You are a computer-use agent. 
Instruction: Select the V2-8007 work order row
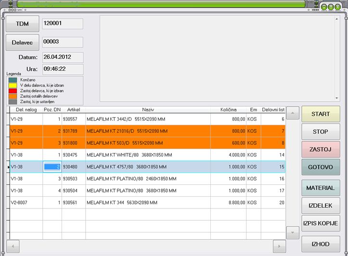[148, 203]
